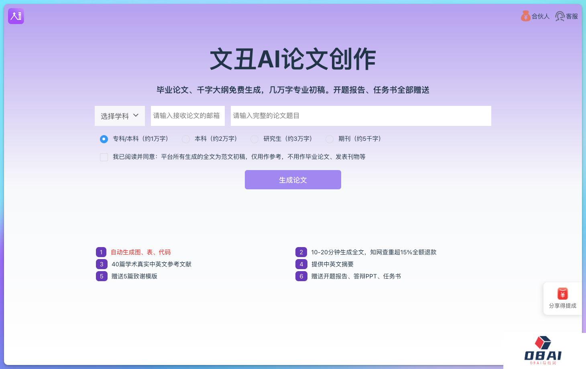This screenshot has width=586, height=369.
Task: Click numbered badge 6 beside 赠送开题报告
Action: [x=301, y=276]
